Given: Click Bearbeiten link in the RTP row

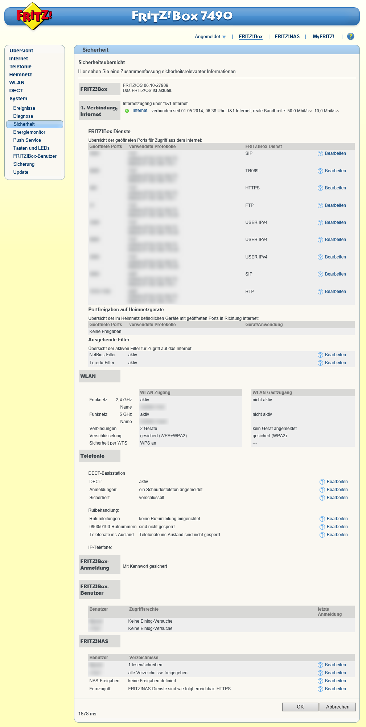Looking at the screenshot, I should (336, 292).
